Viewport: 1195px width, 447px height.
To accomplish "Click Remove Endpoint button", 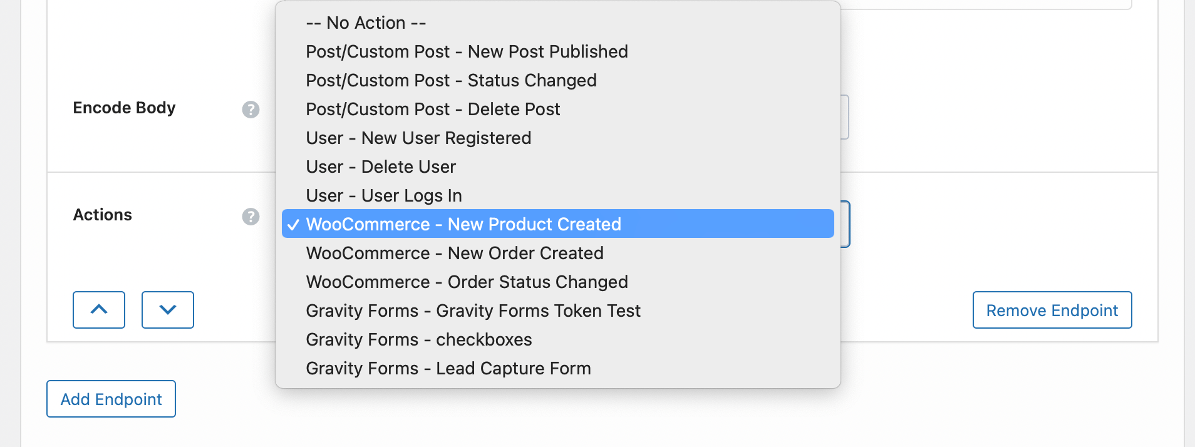I will (x=1052, y=310).
